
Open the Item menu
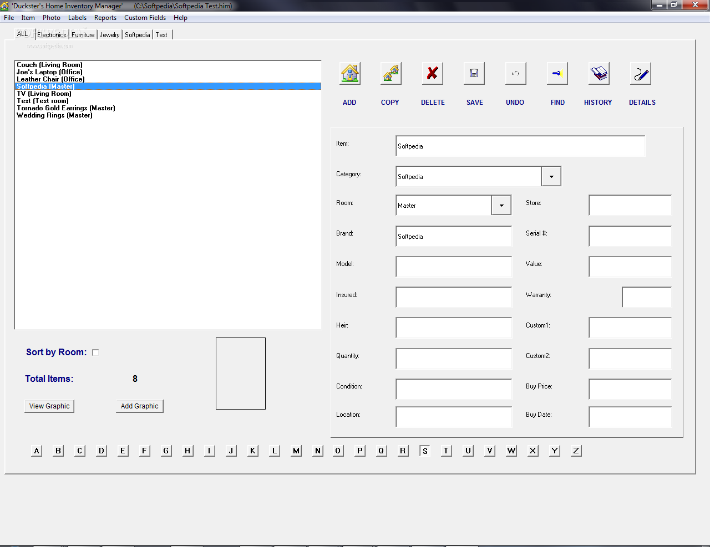pos(28,18)
